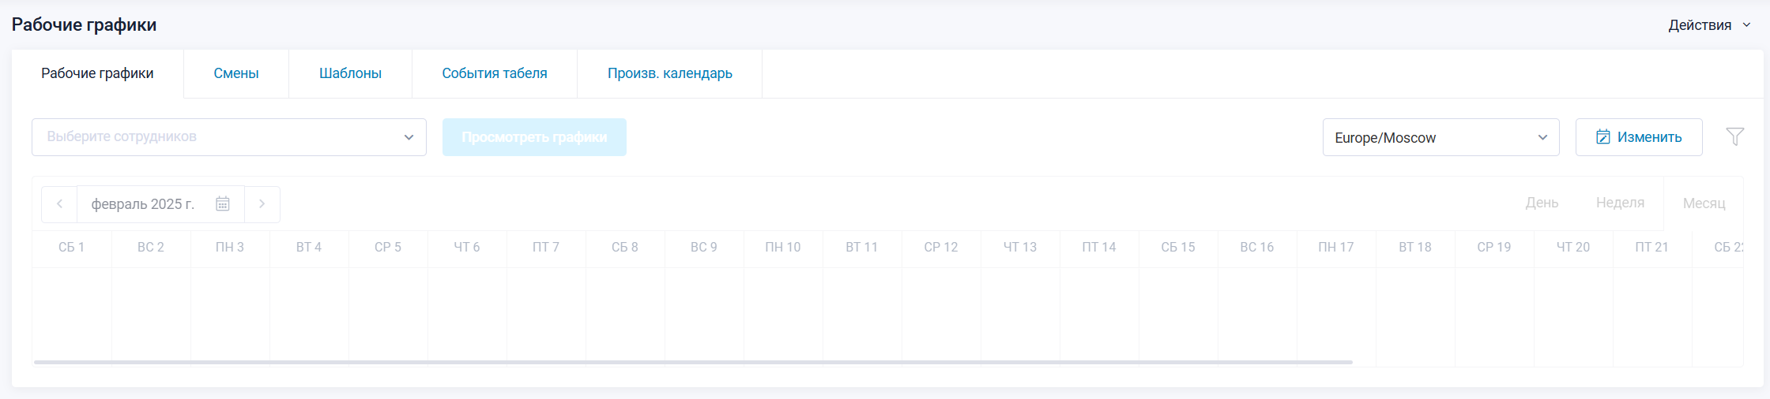Switch to Неделя view
1770x399 pixels.
click(x=1620, y=203)
